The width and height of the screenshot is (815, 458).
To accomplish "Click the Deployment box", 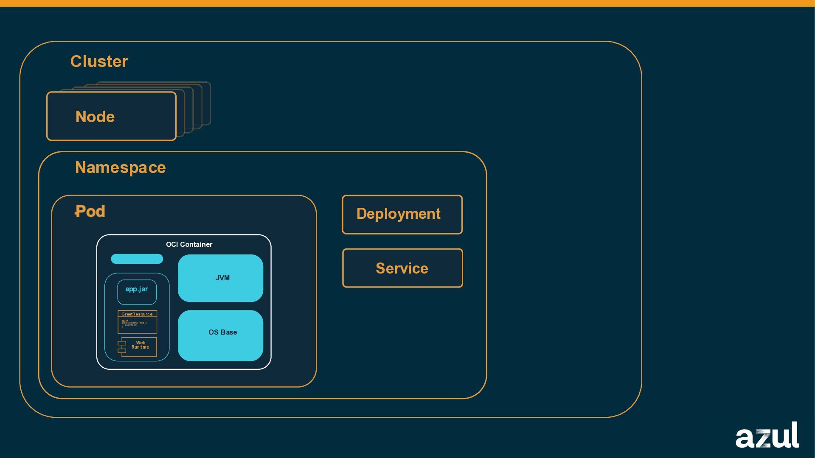I will click(402, 214).
